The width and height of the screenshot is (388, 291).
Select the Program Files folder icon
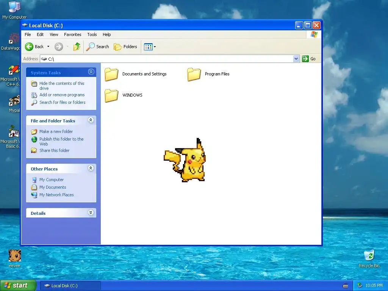(194, 74)
